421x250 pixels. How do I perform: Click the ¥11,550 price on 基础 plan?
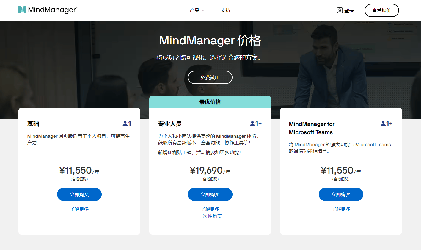pos(76,170)
